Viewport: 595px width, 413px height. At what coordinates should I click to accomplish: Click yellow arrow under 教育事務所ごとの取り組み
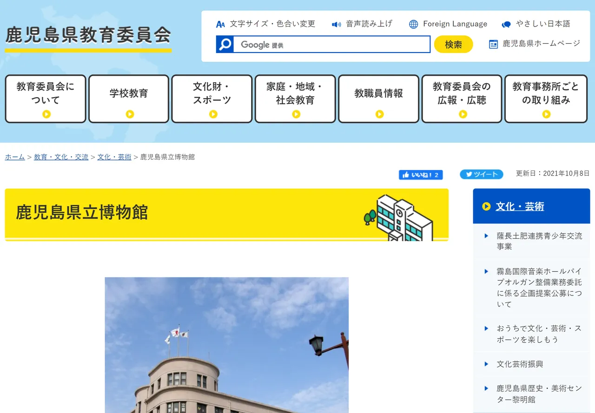tap(546, 114)
